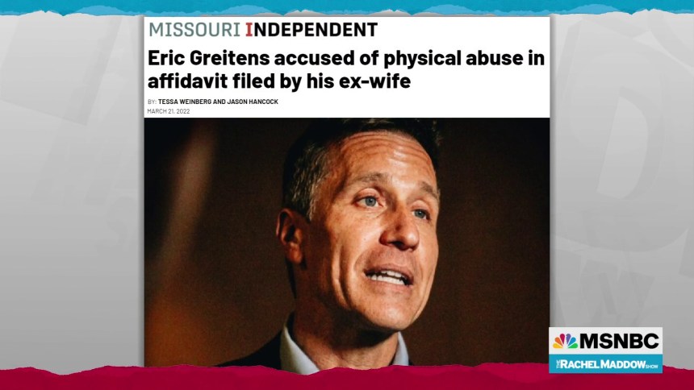Click the gray background left of the article
The image size is (694, 390).
[x=72, y=190]
